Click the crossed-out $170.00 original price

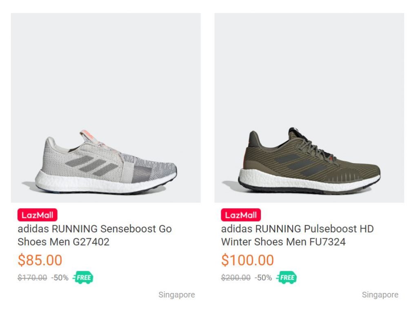32,278
